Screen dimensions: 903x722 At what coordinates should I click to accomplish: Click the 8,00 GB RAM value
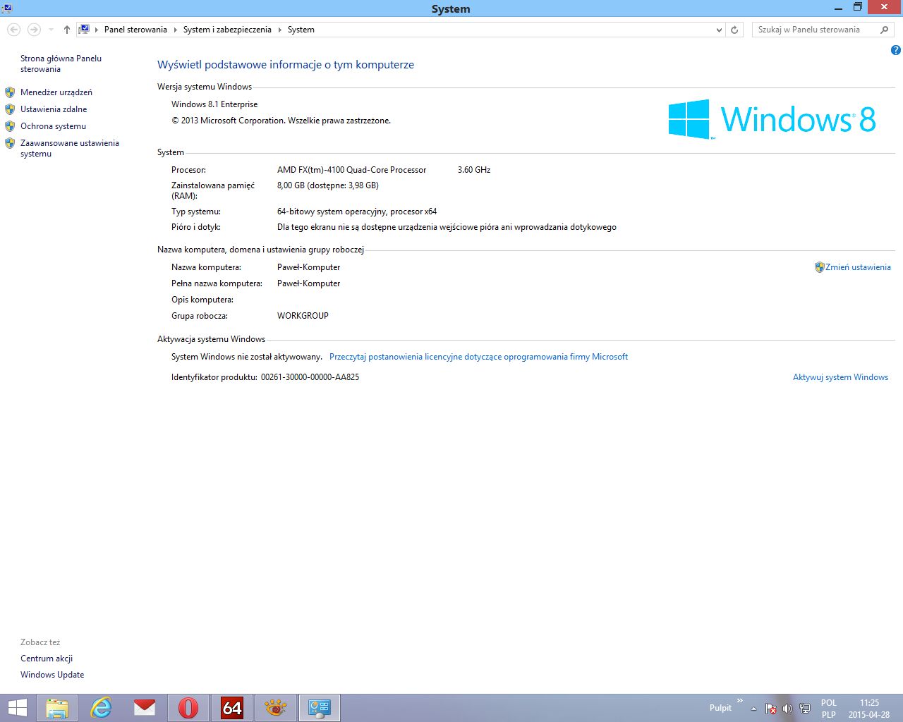(x=328, y=185)
